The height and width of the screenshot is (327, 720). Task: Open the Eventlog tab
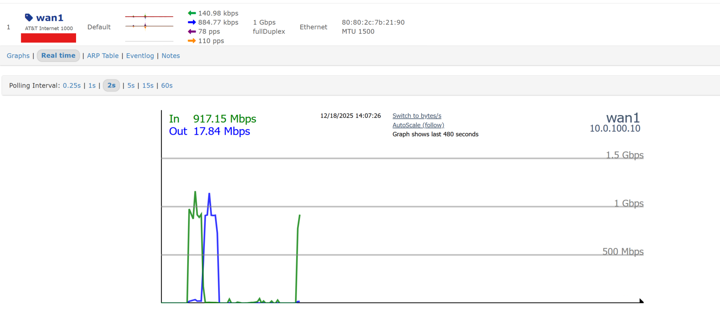coord(140,56)
